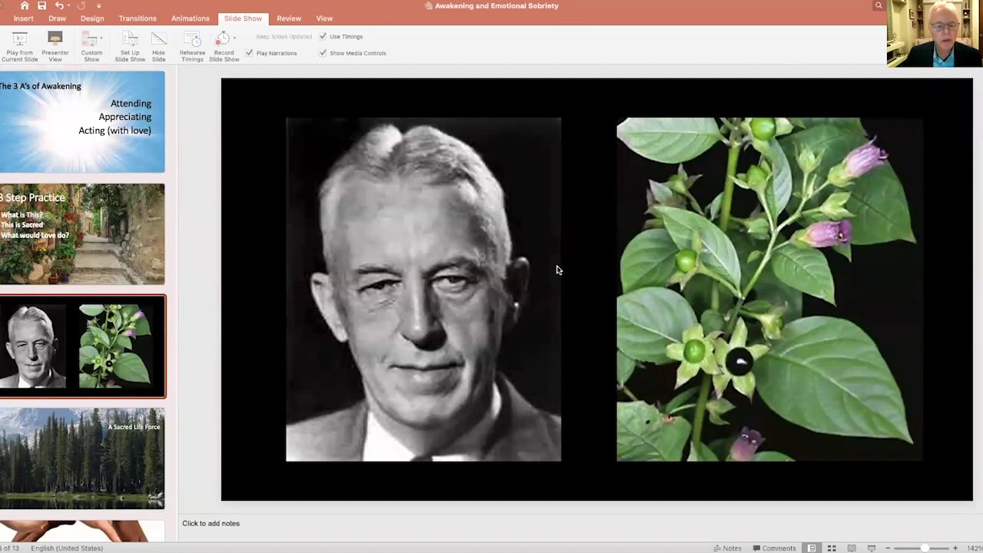The height and width of the screenshot is (553, 983).
Task: Click the Redo icon in title bar
Action: 81,5
